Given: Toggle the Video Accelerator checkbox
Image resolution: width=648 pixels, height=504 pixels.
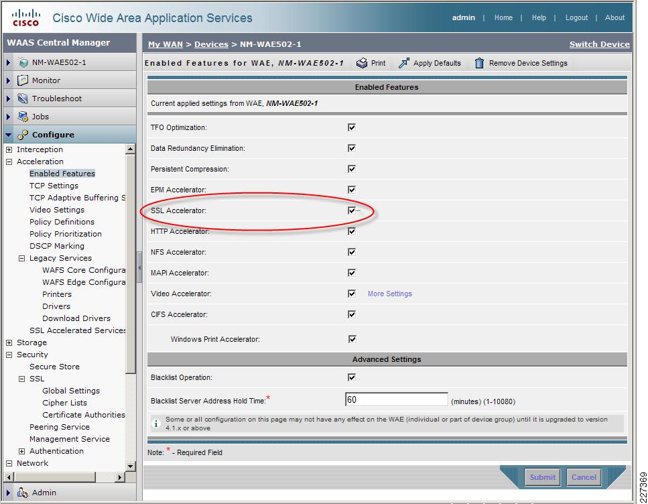Looking at the screenshot, I should pos(352,294).
